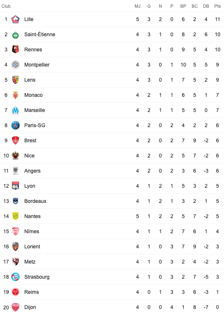Click the Strasbourg blue crest icon
Image resolution: width=224 pixels, height=316 pixels.
tap(15, 277)
